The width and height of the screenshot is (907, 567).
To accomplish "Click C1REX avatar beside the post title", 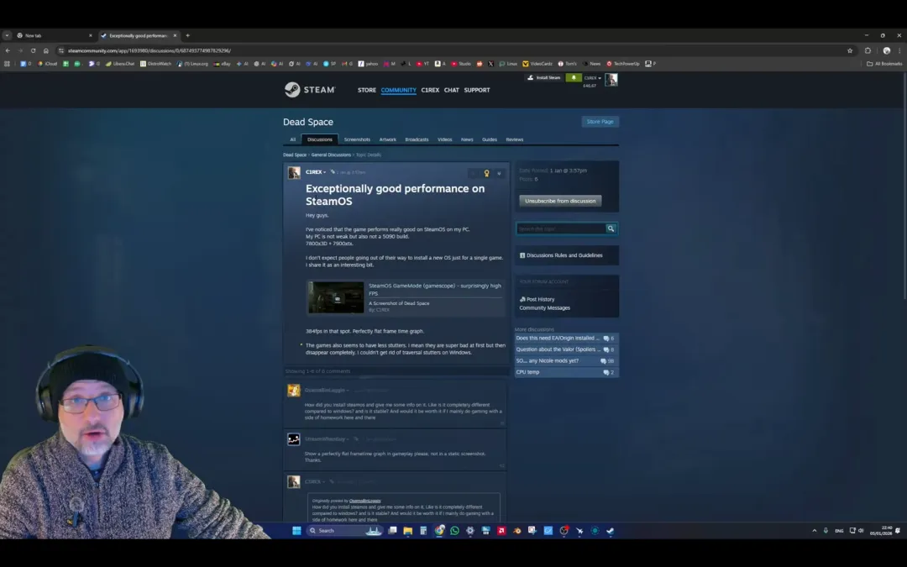I will pos(294,172).
